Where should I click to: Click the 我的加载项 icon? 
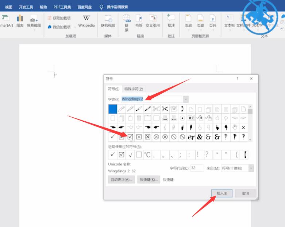click(49, 27)
